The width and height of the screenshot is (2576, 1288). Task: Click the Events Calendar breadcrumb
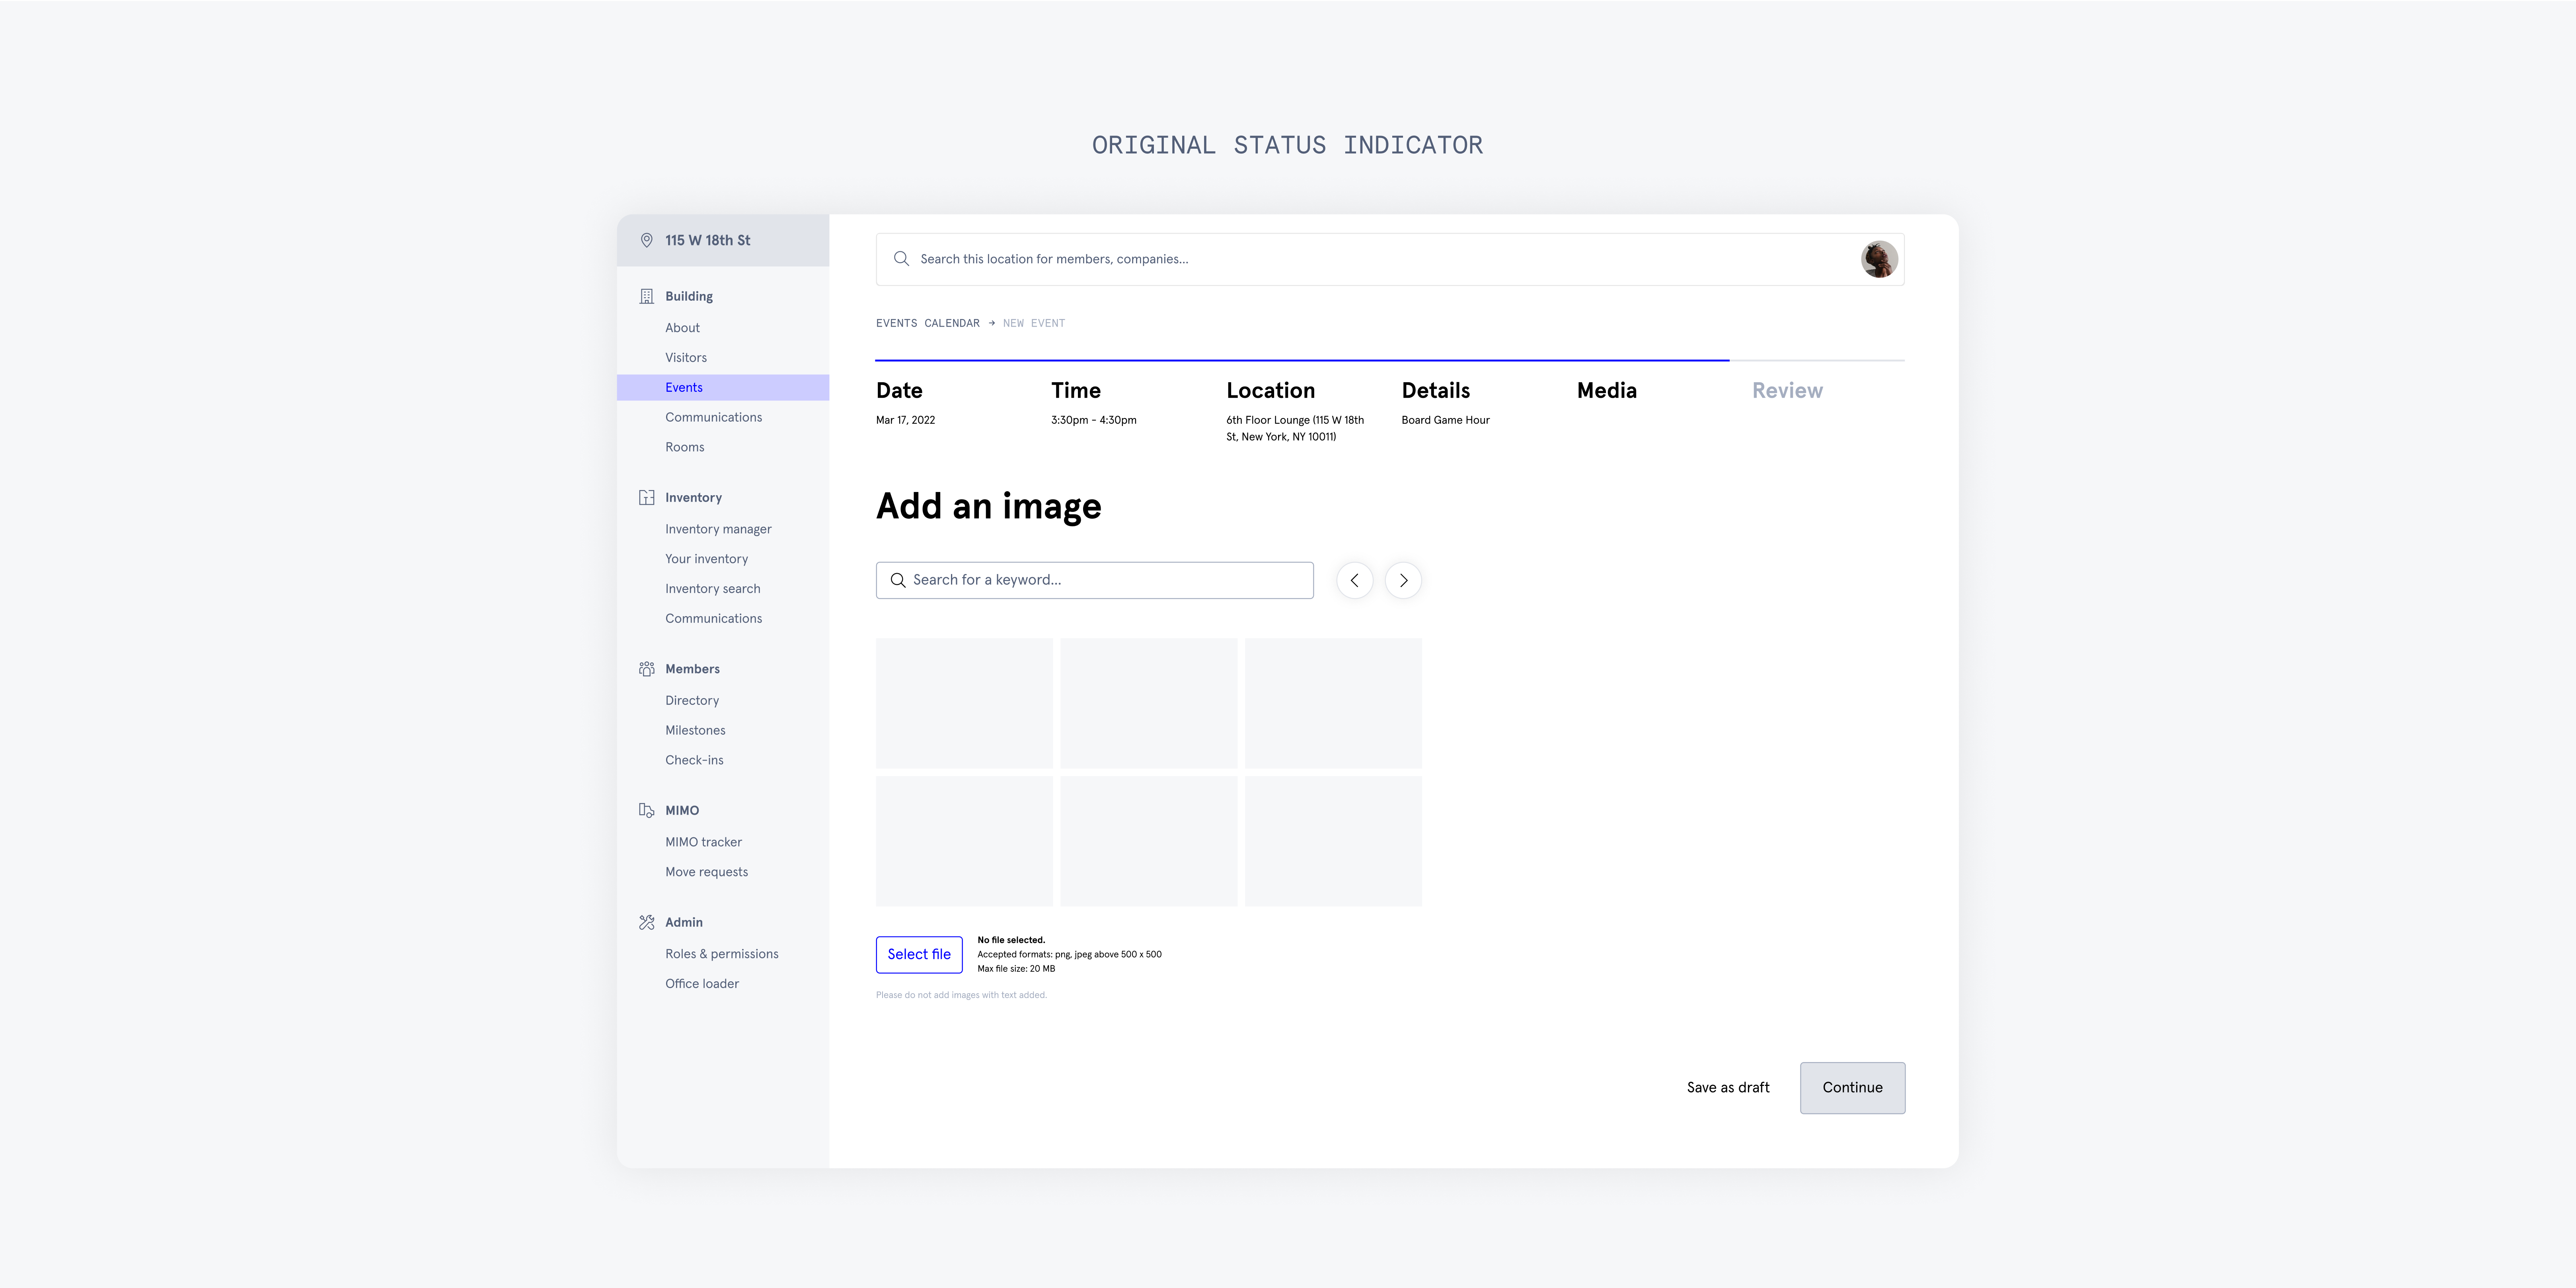pyautogui.click(x=927, y=323)
